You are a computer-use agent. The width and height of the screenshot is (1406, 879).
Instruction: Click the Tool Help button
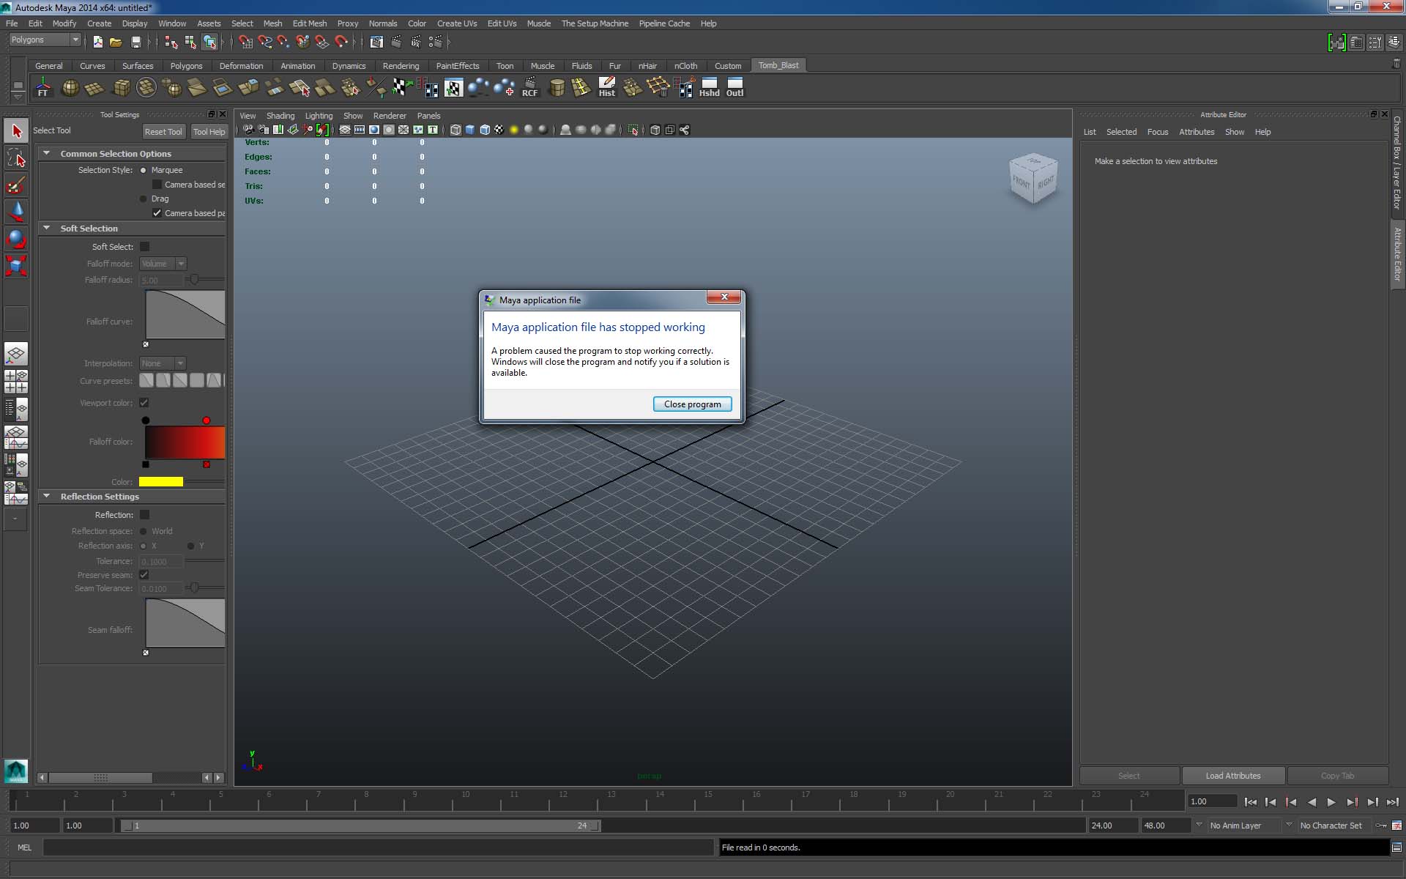tap(209, 132)
